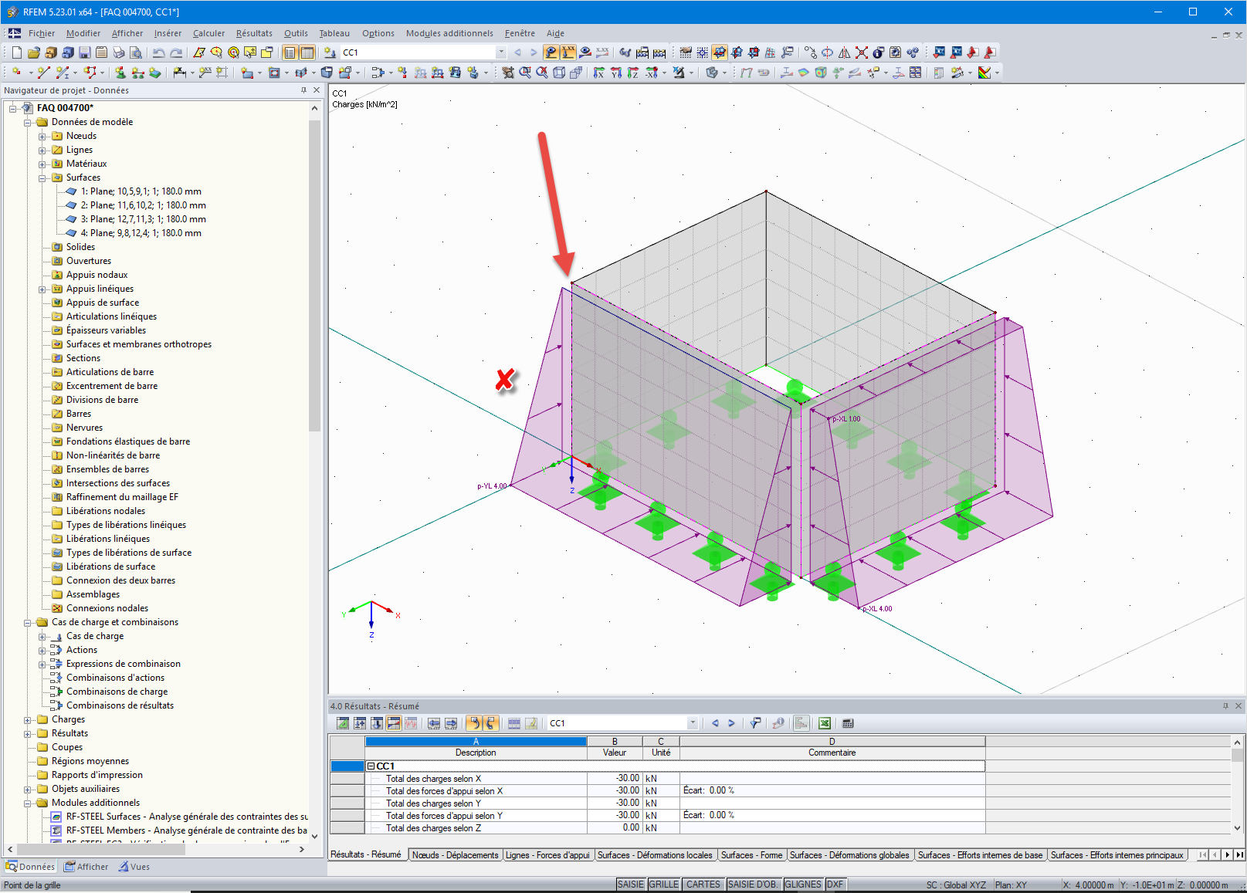Switch to the Afficher navigator tab

point(86,867)
